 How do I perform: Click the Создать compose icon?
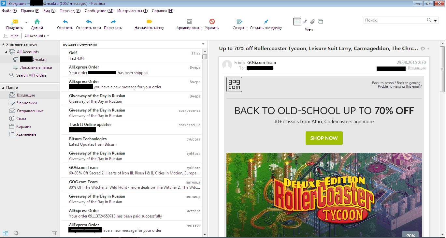[x=239, y=22]
